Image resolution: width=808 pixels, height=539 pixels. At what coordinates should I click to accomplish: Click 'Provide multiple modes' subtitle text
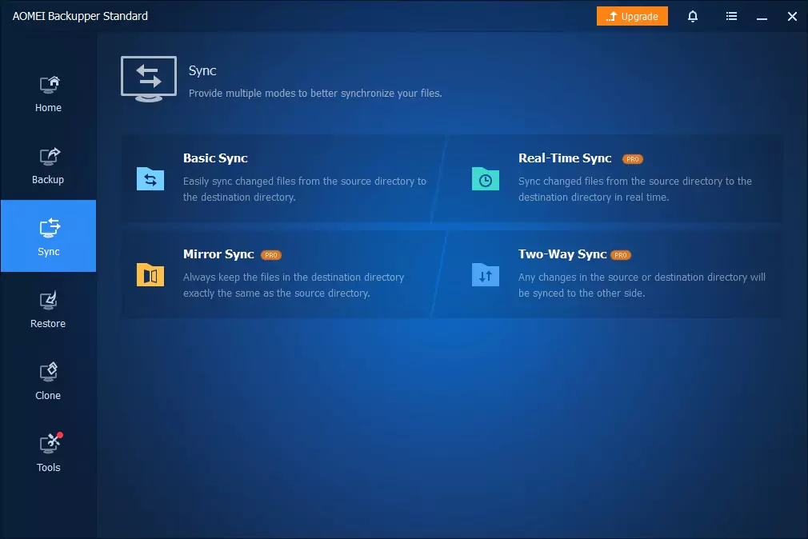click(x=315, y=94)
